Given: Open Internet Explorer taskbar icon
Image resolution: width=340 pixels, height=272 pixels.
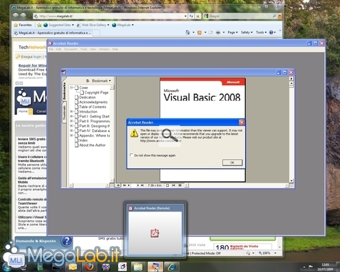Looking at the screenshot, I should 172,267.
